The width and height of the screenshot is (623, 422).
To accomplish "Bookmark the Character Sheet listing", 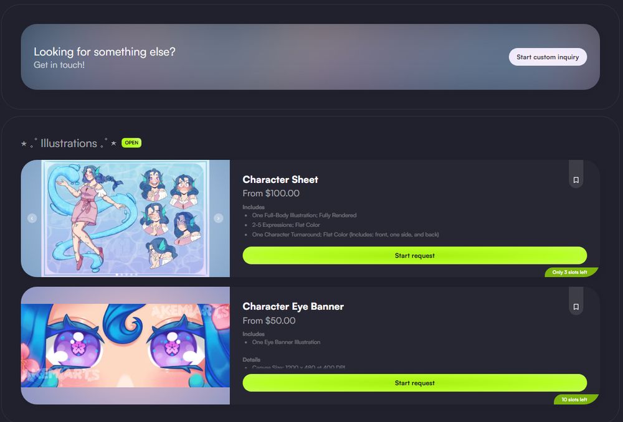I will point(576,180).
